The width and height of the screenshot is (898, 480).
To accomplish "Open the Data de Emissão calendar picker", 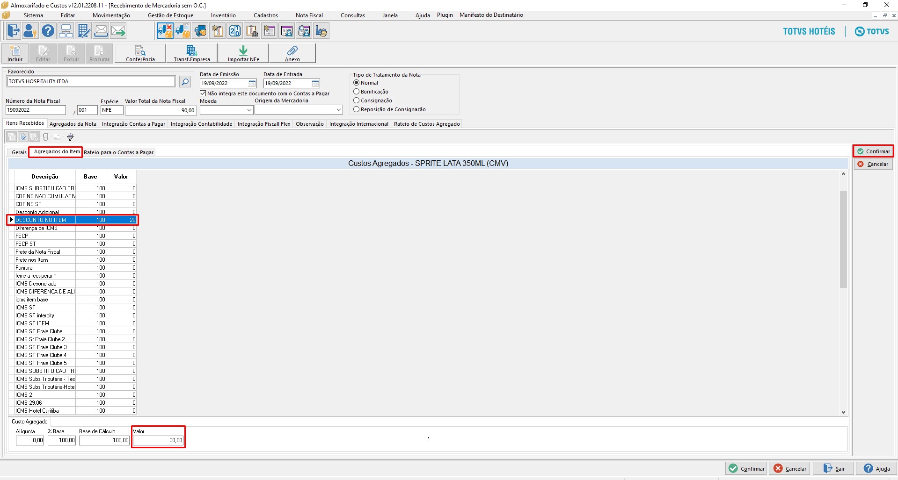I will (x=252, y=83).
